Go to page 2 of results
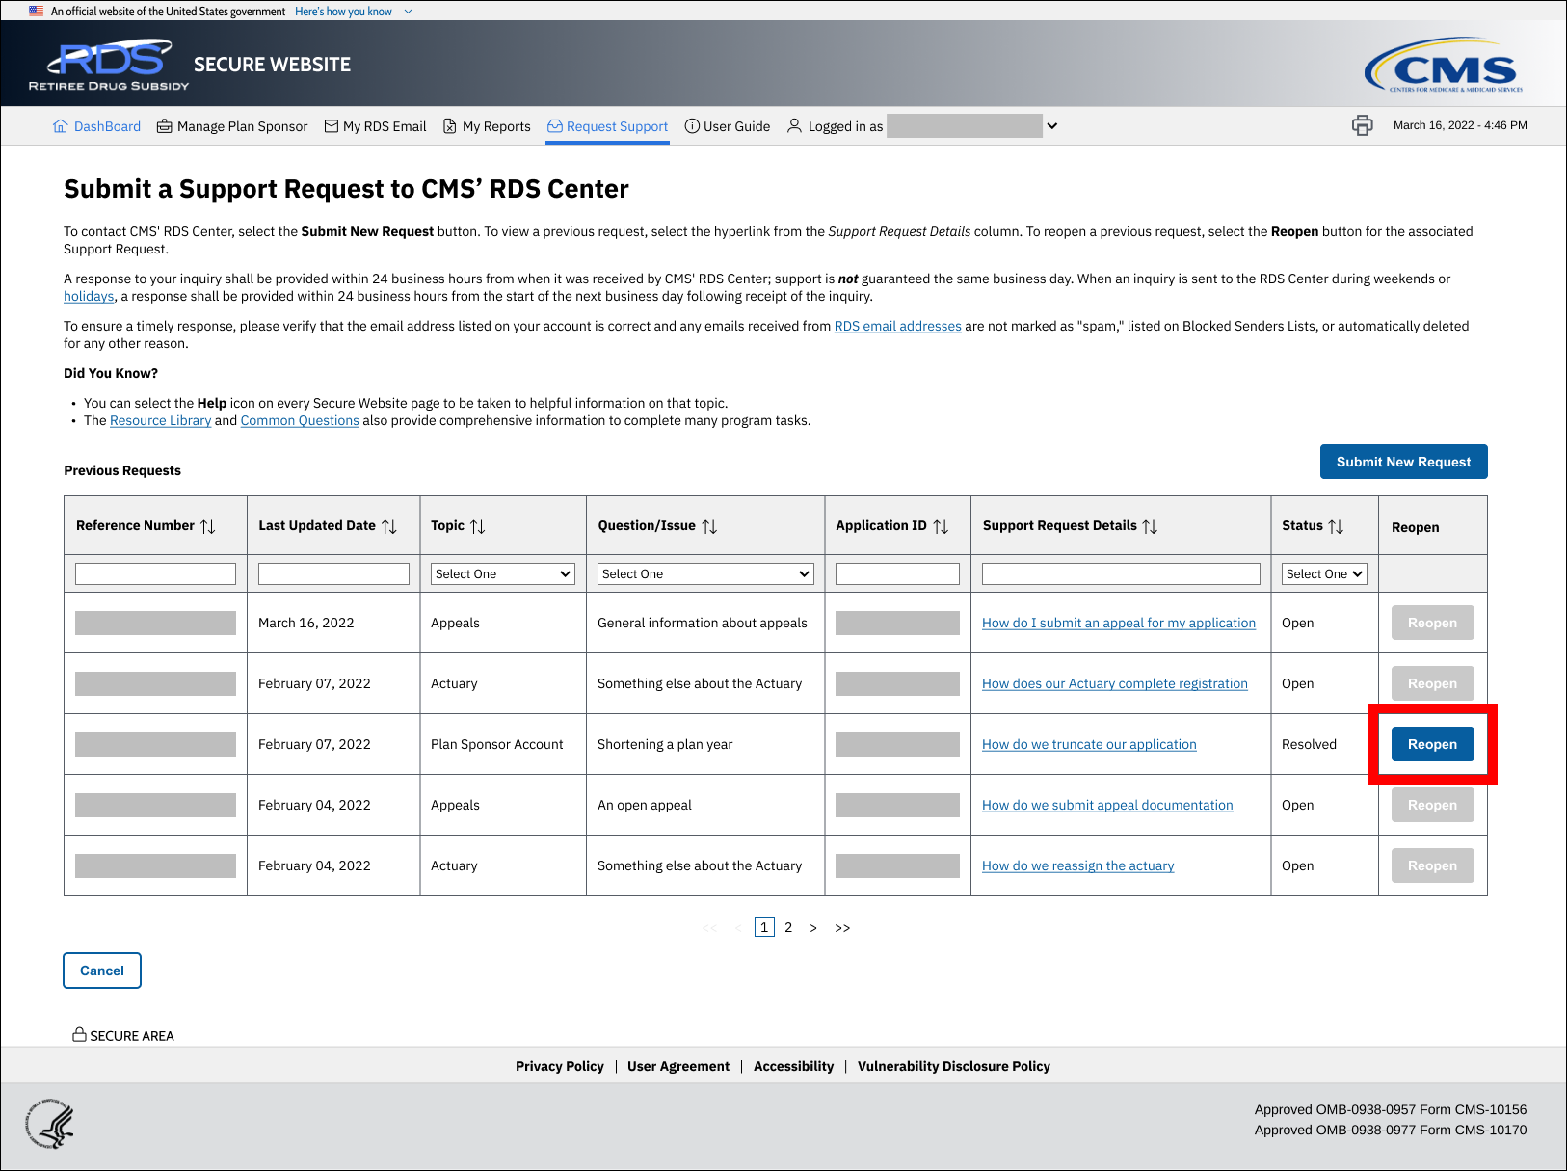 point(788,927)
